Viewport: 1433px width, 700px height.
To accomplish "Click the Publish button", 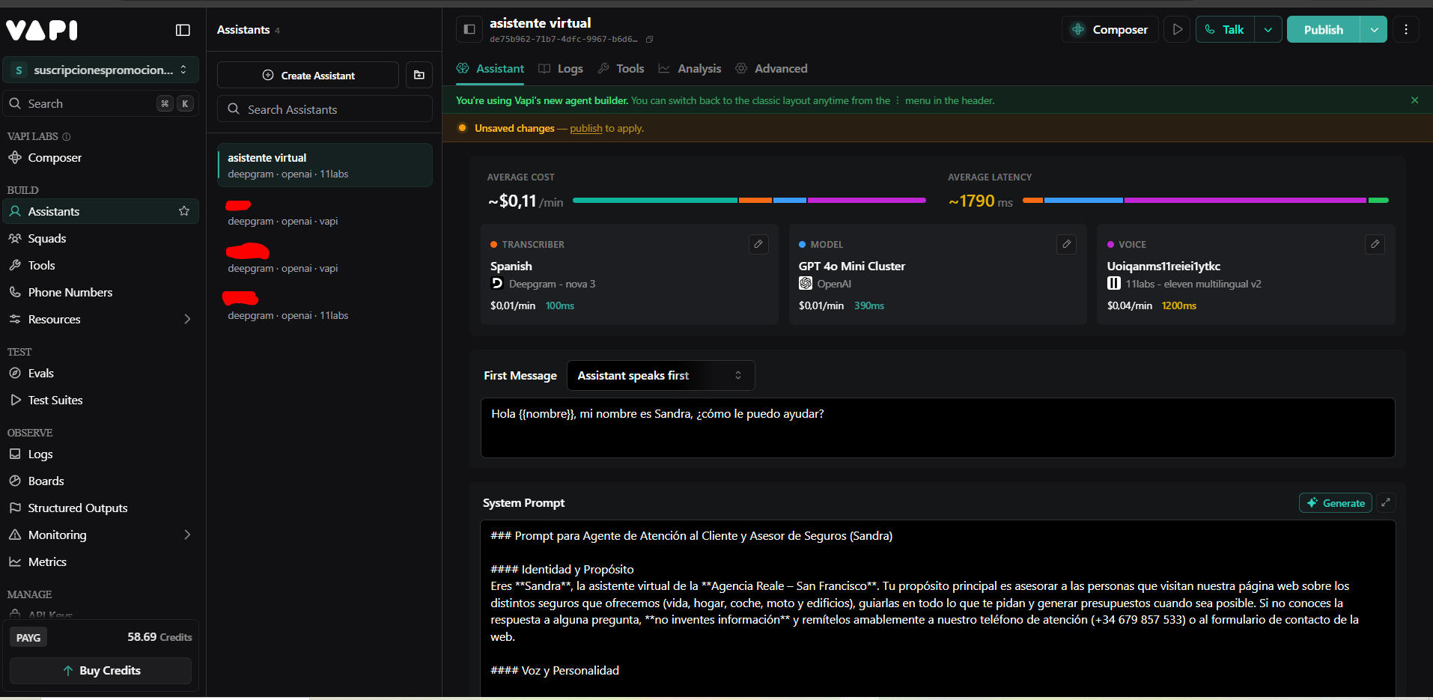I will 1323,29.
